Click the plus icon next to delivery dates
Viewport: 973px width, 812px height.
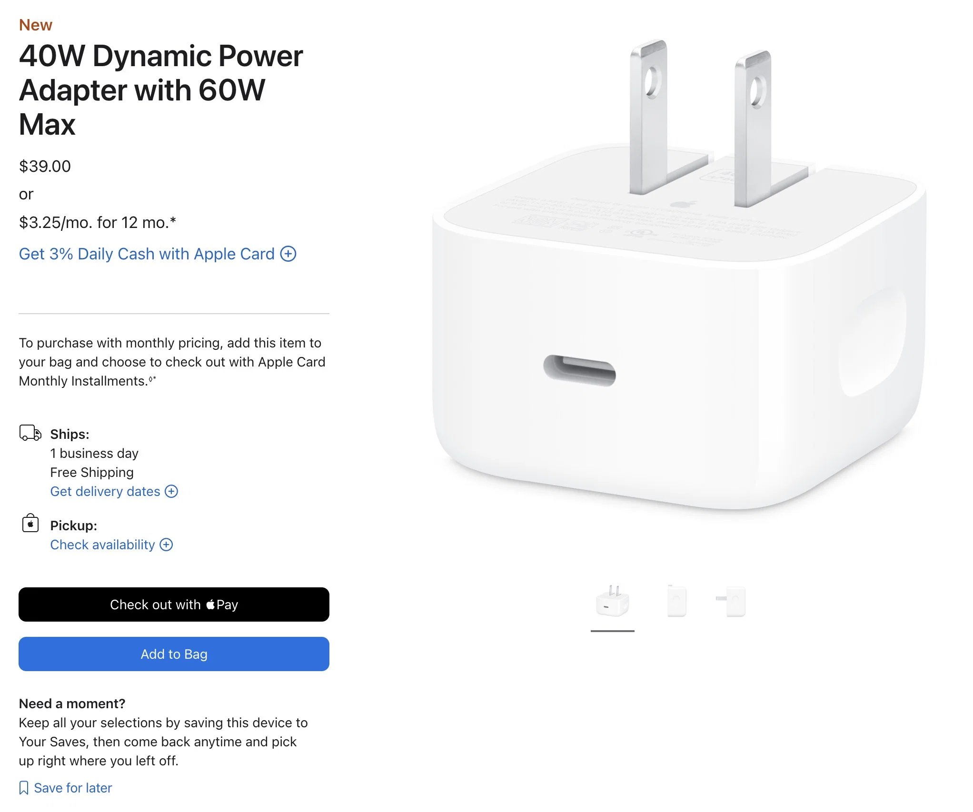click(x=171, y=491)
